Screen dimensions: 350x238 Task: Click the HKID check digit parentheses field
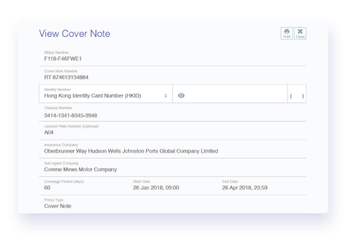[297, 93]
